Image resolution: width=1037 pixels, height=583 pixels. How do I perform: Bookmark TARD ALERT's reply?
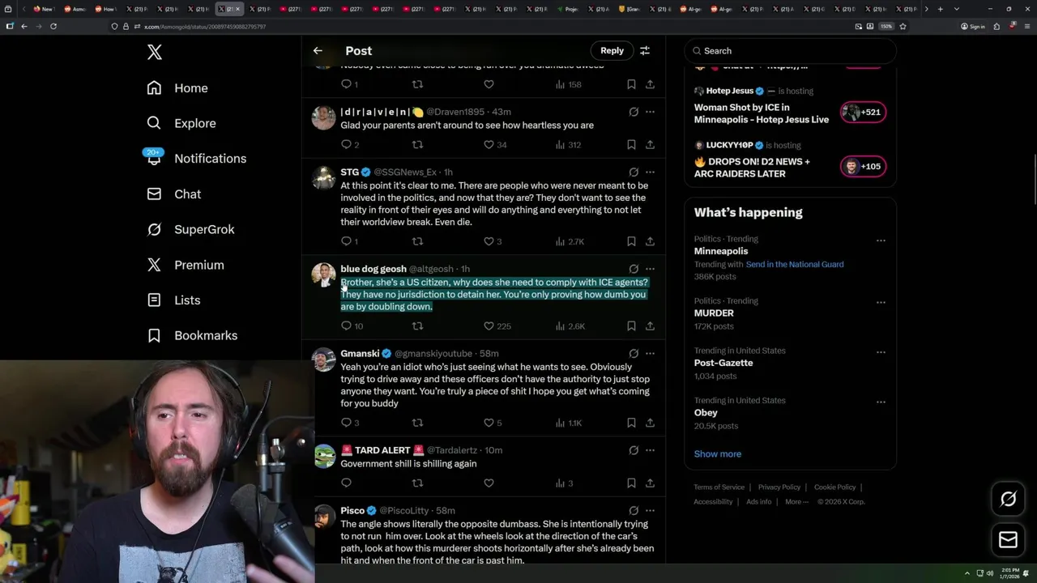(631, 483)
